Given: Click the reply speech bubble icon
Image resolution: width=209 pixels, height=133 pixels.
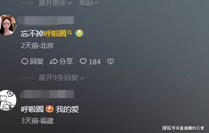Looking at the screenshot, I should (25, 62).
